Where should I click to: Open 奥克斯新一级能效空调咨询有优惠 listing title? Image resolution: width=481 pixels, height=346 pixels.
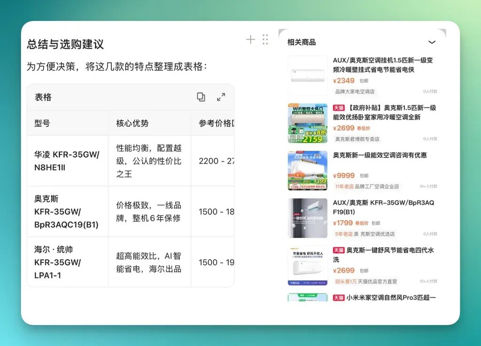[x=380, y=155]
